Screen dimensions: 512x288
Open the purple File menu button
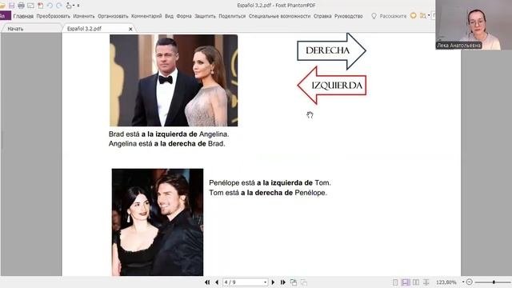coord(5,16)
